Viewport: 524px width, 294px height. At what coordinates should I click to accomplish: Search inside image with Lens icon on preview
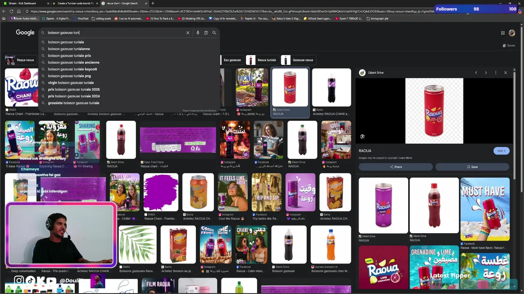click(362, 137)
